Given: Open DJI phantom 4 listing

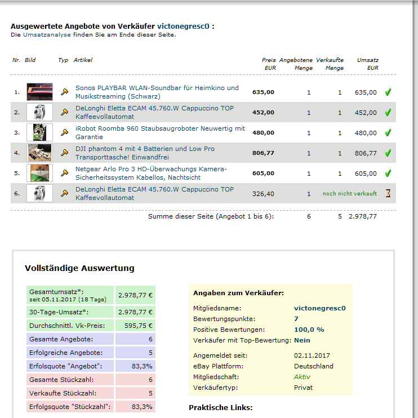Looking at the screenshot, I should pos(145,153).
